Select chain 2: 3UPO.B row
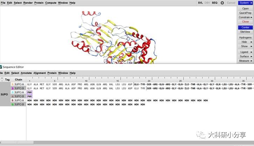Screen dimensions: 254x146 pos(19,88)
